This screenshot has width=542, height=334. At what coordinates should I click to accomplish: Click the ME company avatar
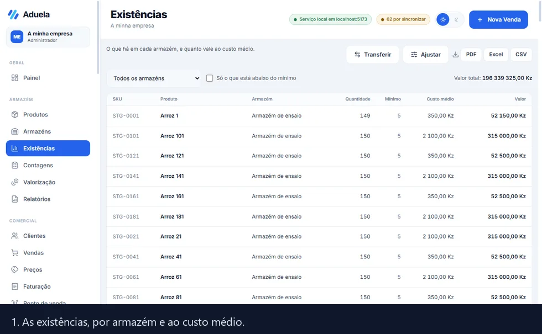point(17,36)
